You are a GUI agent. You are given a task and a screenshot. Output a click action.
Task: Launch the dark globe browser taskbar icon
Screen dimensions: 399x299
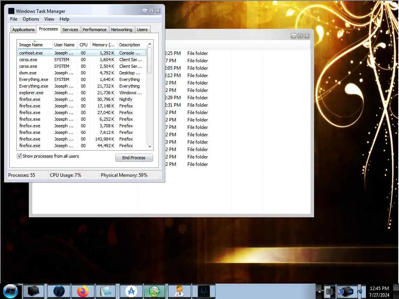coord(59,291)
